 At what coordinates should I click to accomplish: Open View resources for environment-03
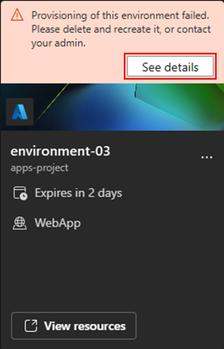[74, 326]
